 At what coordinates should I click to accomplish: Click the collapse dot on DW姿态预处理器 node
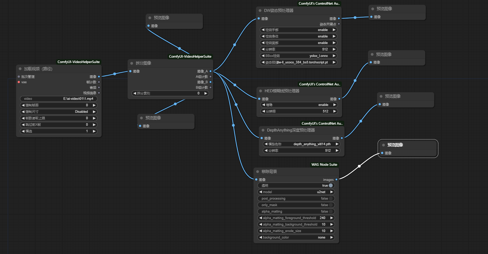[x=260, y=10]
